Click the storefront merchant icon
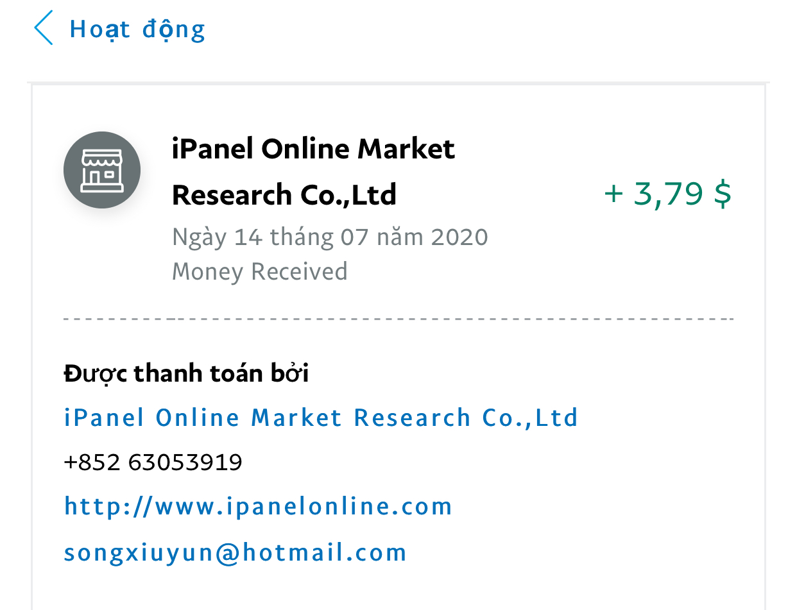Screen dimensions: 797x610 (x=102, y=170)
